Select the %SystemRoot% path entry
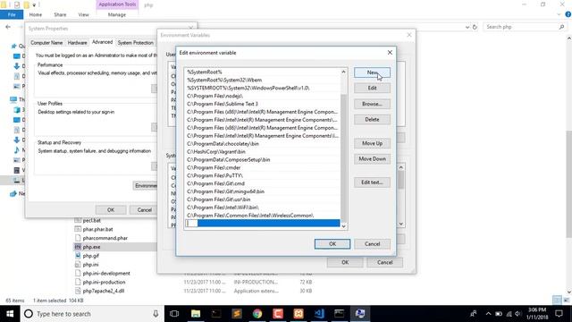 tap(263, 72)
